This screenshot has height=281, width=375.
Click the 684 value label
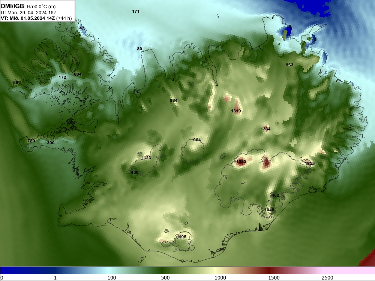coord(78,74)
